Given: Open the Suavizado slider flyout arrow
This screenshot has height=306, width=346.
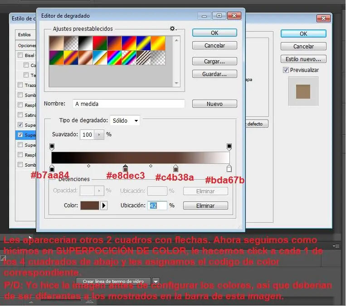Looking at the screenshot, I should click(99, 134).
